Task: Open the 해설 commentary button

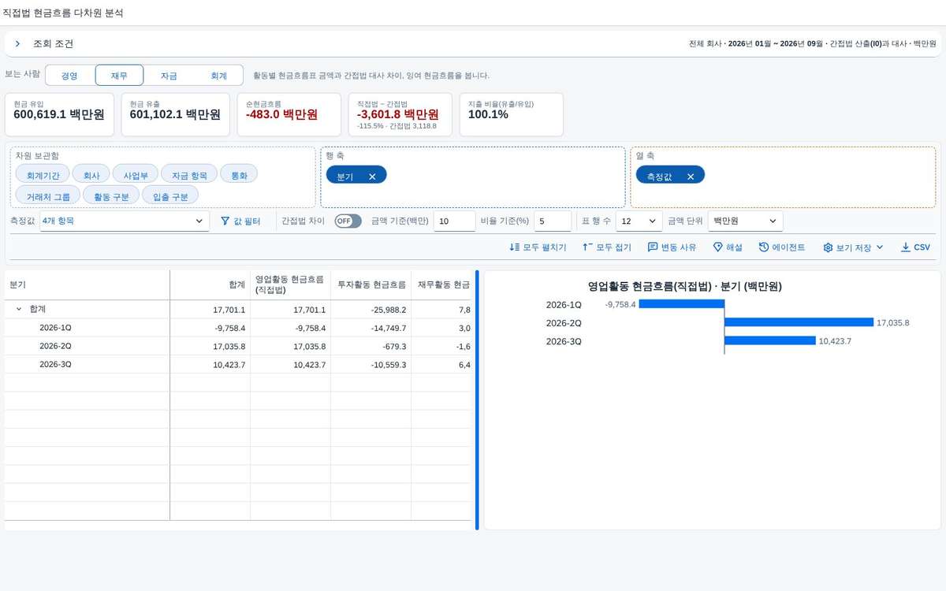Action: tap(728, 247)
